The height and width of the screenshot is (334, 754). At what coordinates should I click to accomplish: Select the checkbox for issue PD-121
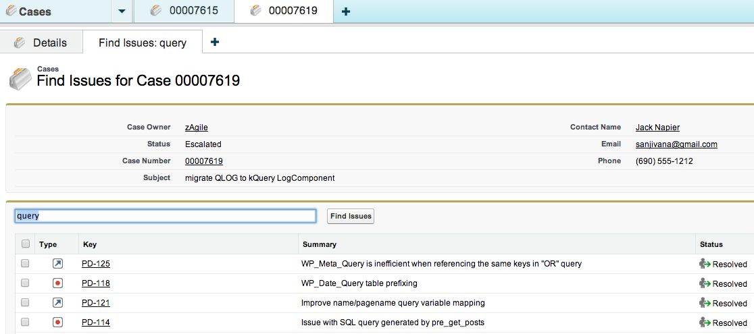pos(26,303)
